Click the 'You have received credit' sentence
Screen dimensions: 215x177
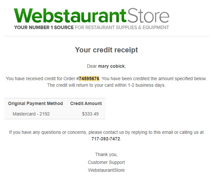[x=107, y=79]
